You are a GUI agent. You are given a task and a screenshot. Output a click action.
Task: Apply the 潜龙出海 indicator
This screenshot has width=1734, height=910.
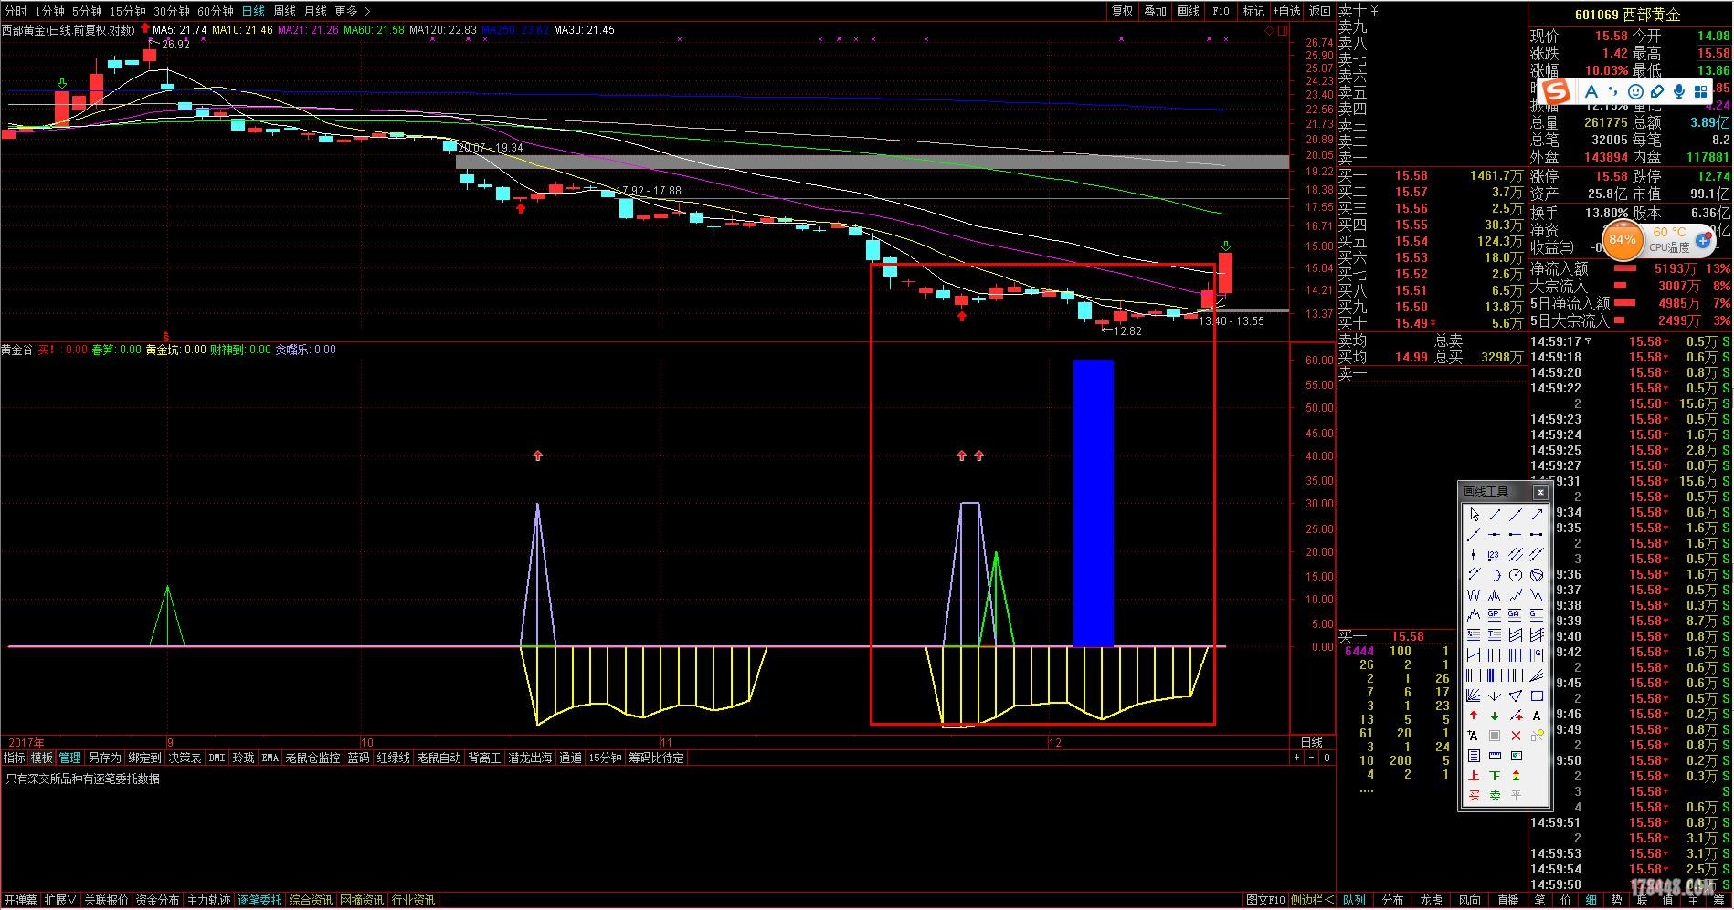point(530,758)
